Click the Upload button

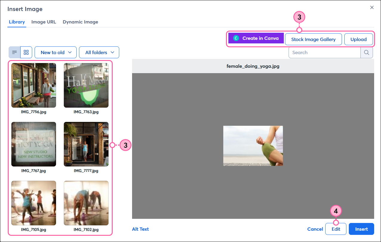pos(358,39)
